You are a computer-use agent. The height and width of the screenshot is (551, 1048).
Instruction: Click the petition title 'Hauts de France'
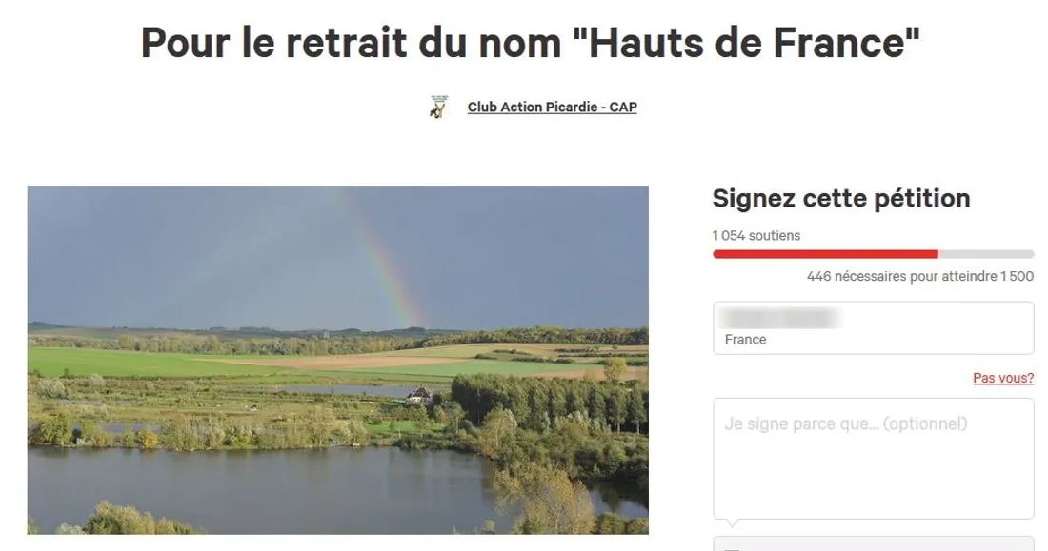[746, 43]
